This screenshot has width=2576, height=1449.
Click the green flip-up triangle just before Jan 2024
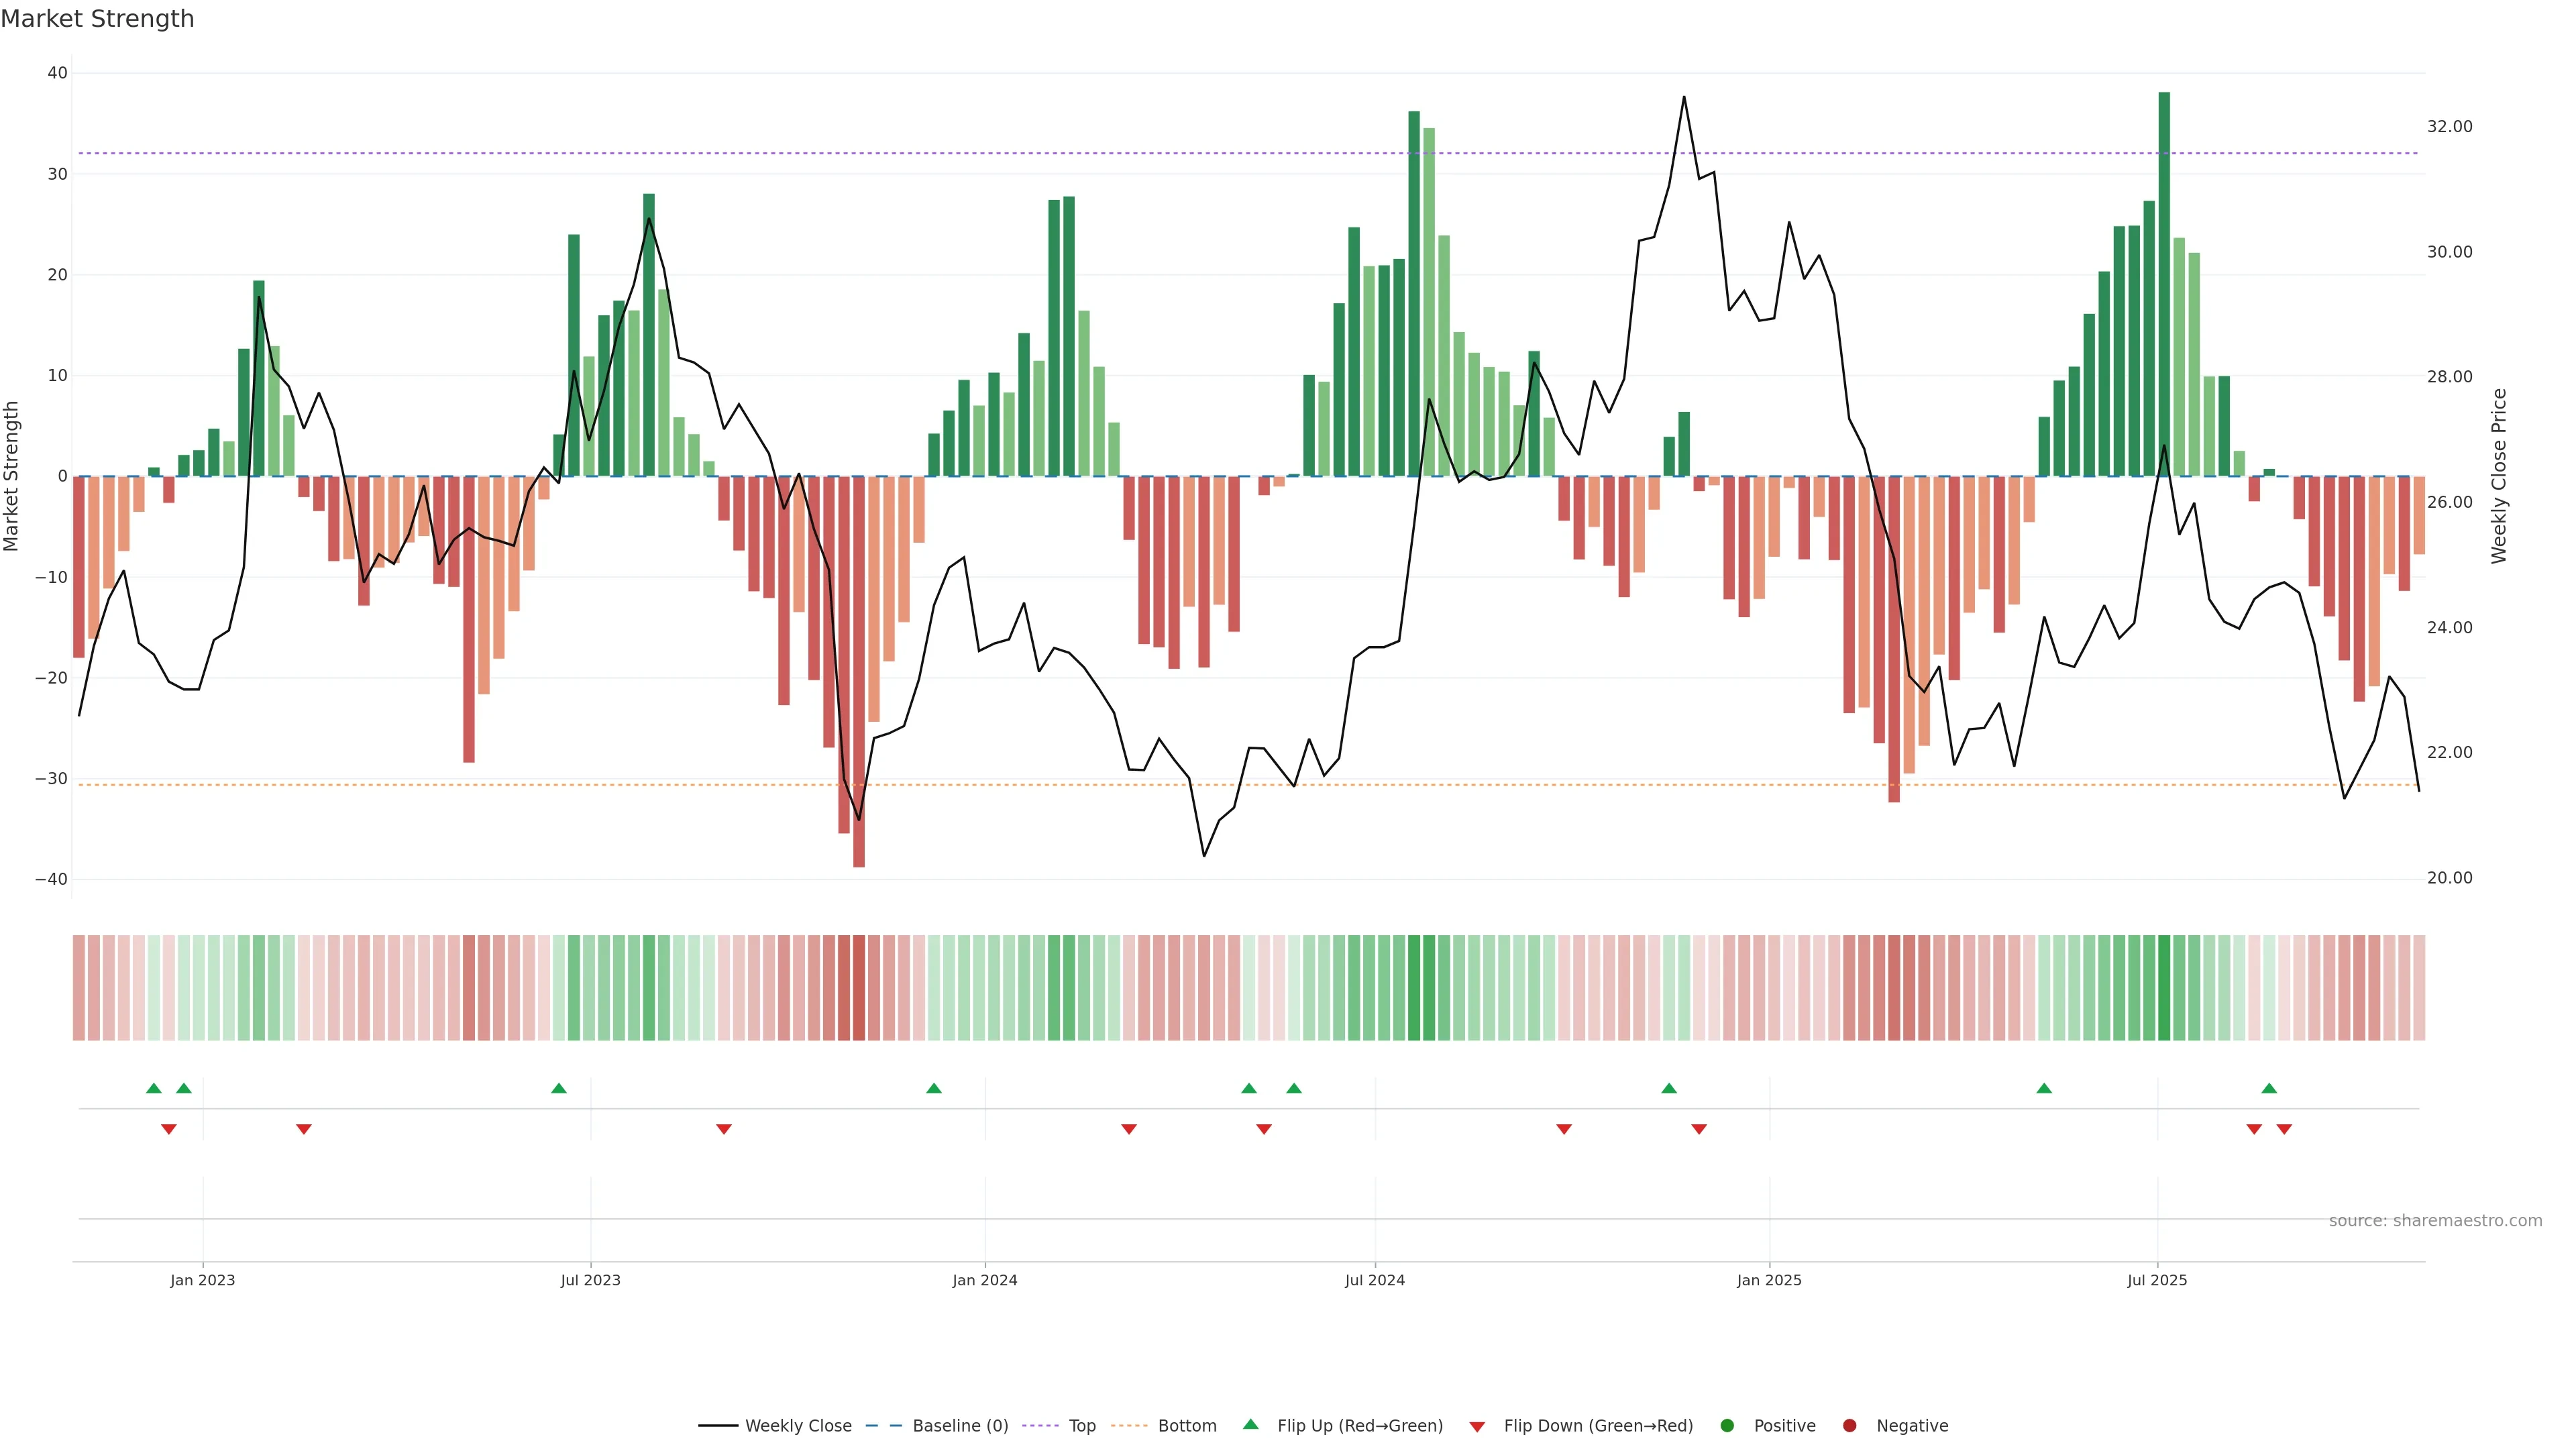point(934,1088)
